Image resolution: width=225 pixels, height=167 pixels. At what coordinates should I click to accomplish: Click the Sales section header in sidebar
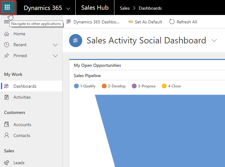[9, 151]
